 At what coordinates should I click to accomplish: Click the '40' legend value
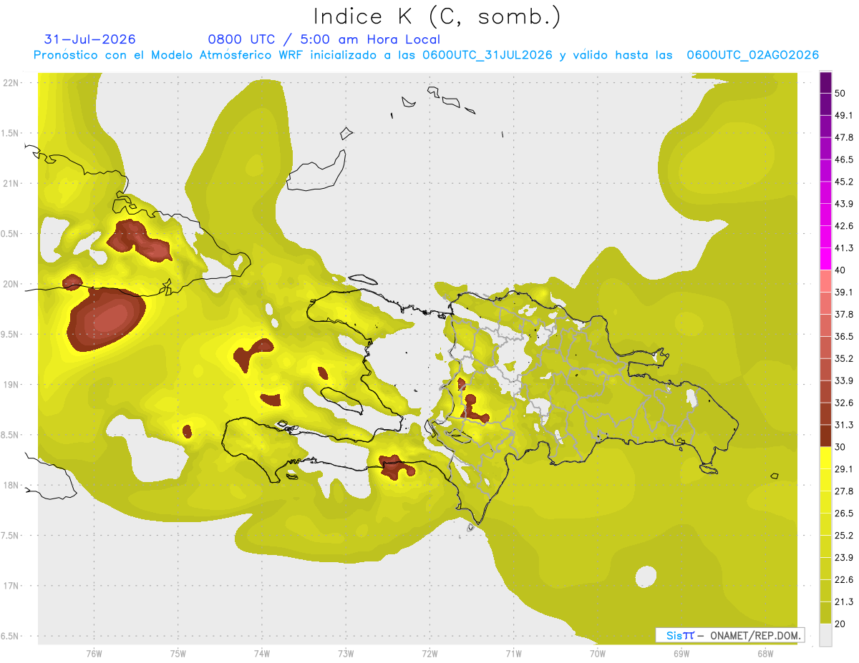point(840,270)
